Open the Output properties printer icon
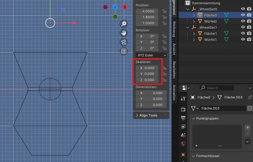Screen dimensions: 253x162 pyautogui.click(x=183, y=118)
